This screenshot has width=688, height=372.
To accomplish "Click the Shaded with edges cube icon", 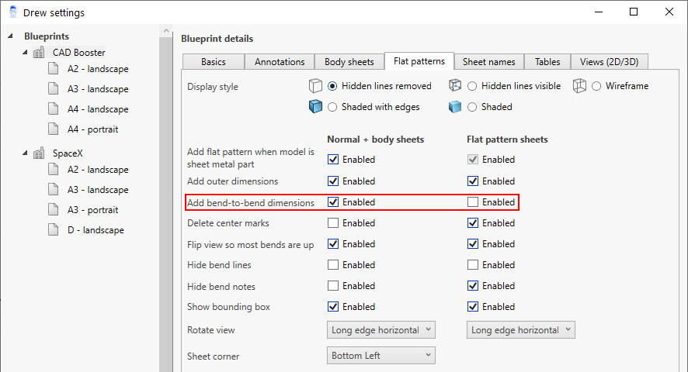I will [x=315, y=107].
